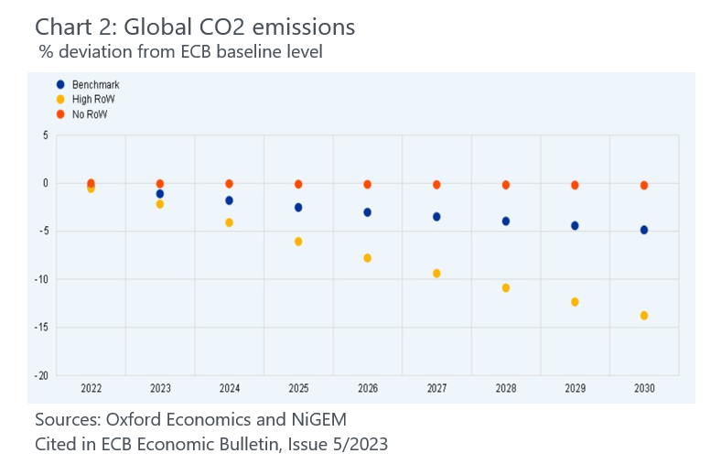Toggle the No RoW legend label
The height and width of the screenshot is (475, 721).
pyautogui.click(x=91, y=113)
